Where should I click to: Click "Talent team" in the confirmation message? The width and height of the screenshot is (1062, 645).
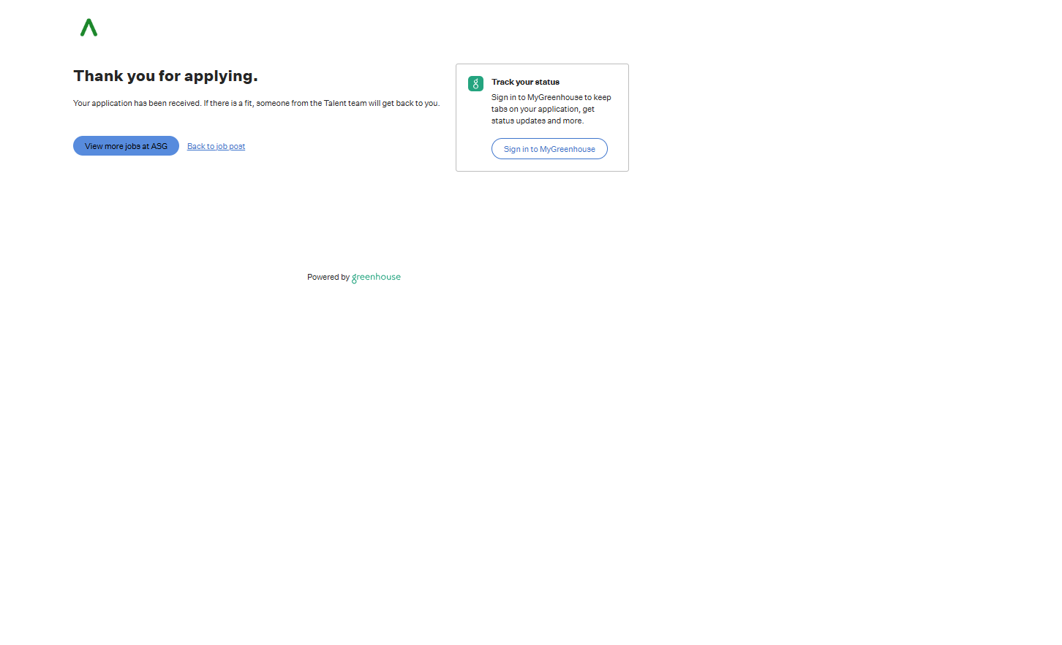coord(345,104)
